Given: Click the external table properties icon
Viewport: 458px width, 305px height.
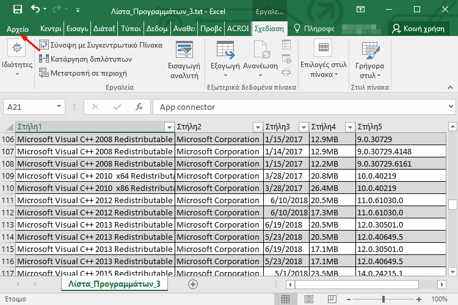Looking at the screenshot, I should pos(286,45).
